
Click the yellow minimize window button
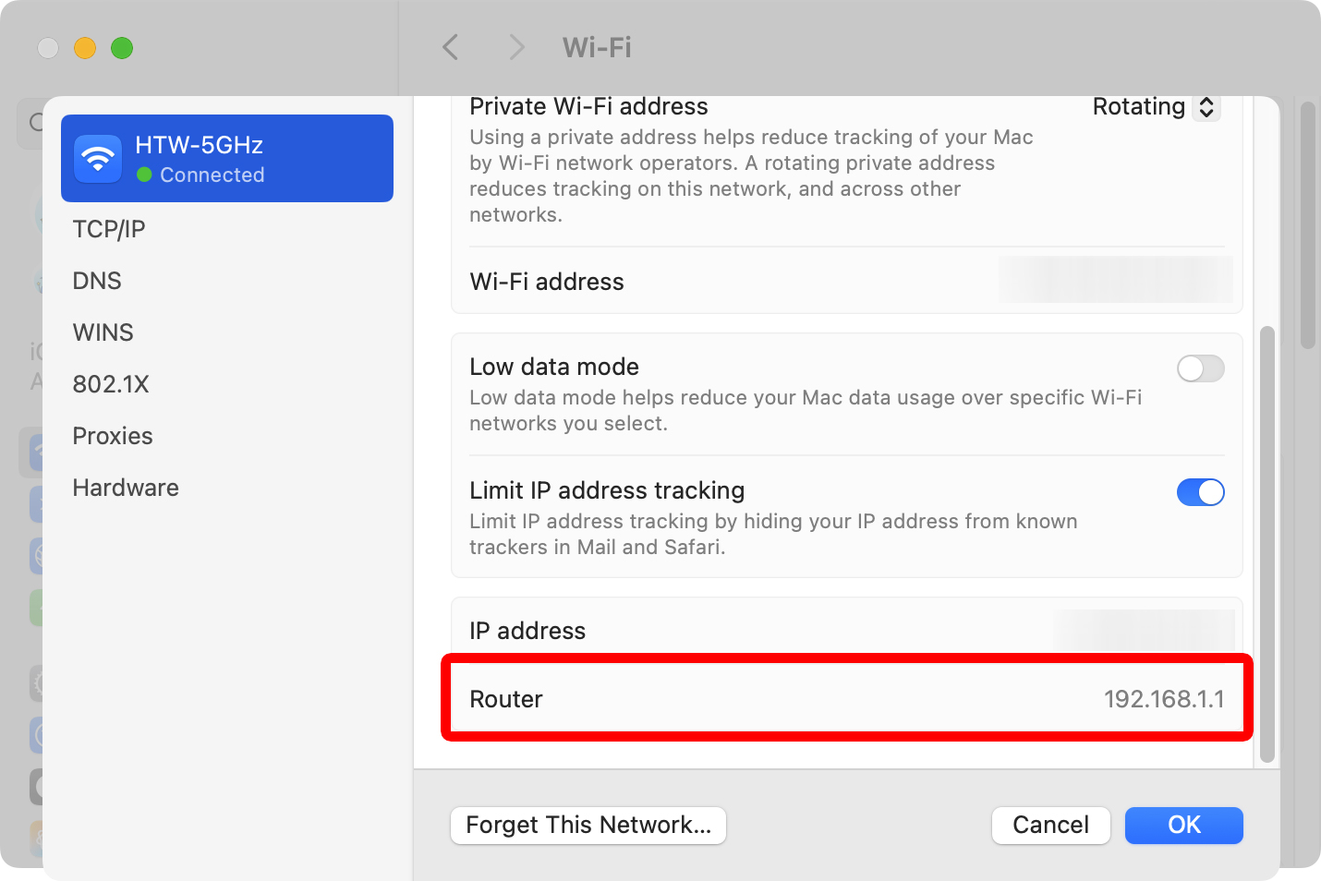[85, 48]
